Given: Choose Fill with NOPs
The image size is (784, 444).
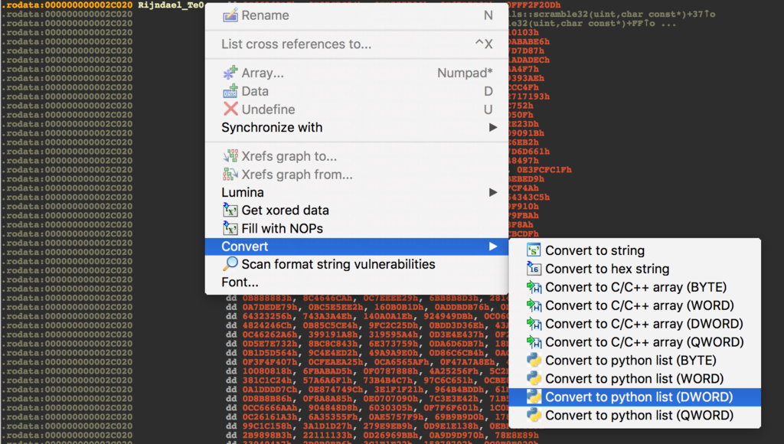Looking at the screenshot, I should coord(357,228).
